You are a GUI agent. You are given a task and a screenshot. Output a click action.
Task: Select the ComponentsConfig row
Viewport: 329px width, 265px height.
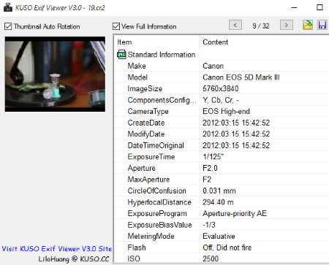tap(222, 100)
